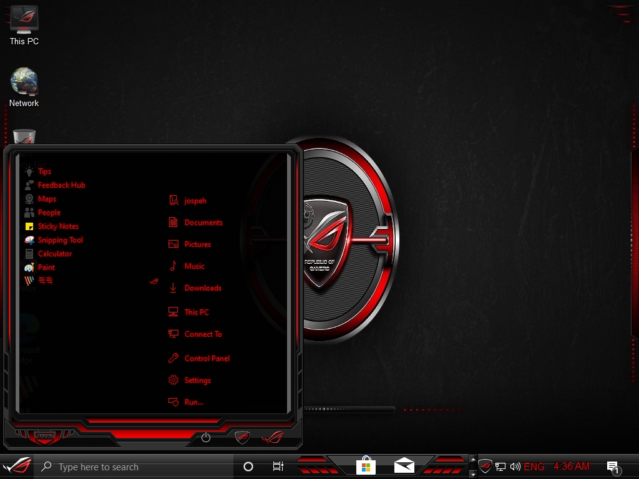Click the yellow Sticky Notes icon
The height and width of the screenshot is (479, 639).
click(29, 226)
